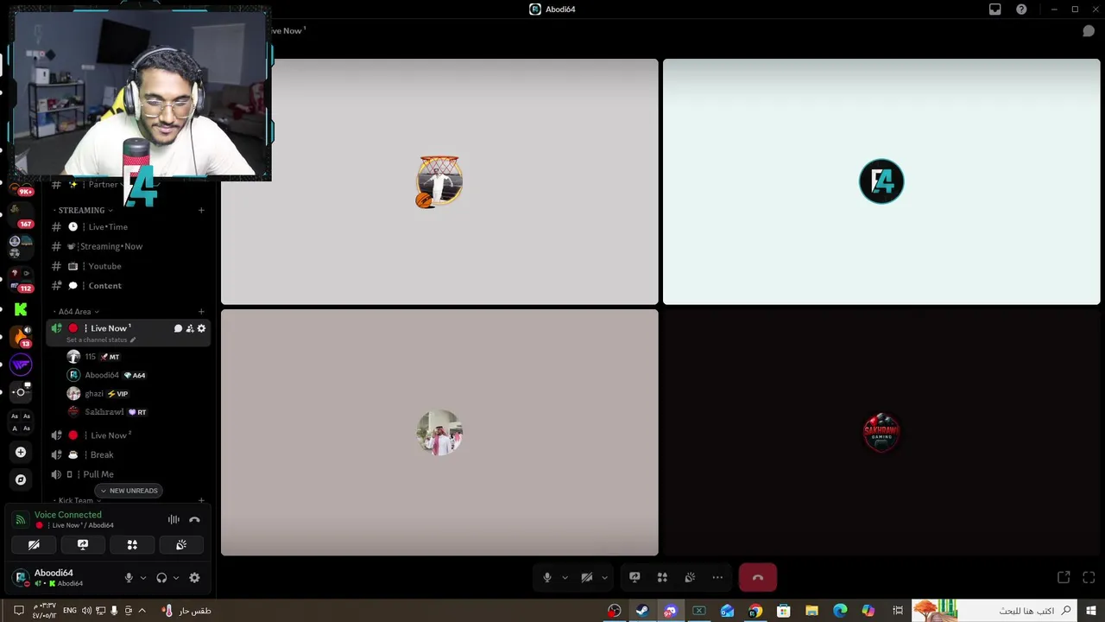Edit Live Now ¹ channel settings gear

(201, 328)
